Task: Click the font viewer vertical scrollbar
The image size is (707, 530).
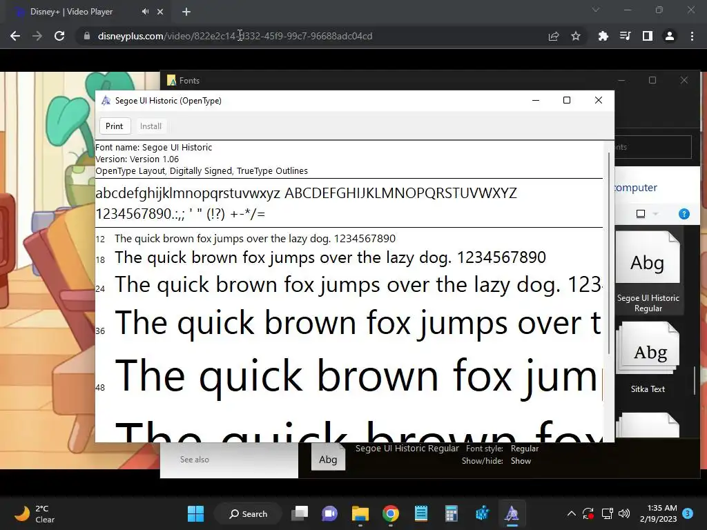Action: [x=609, y=253]
